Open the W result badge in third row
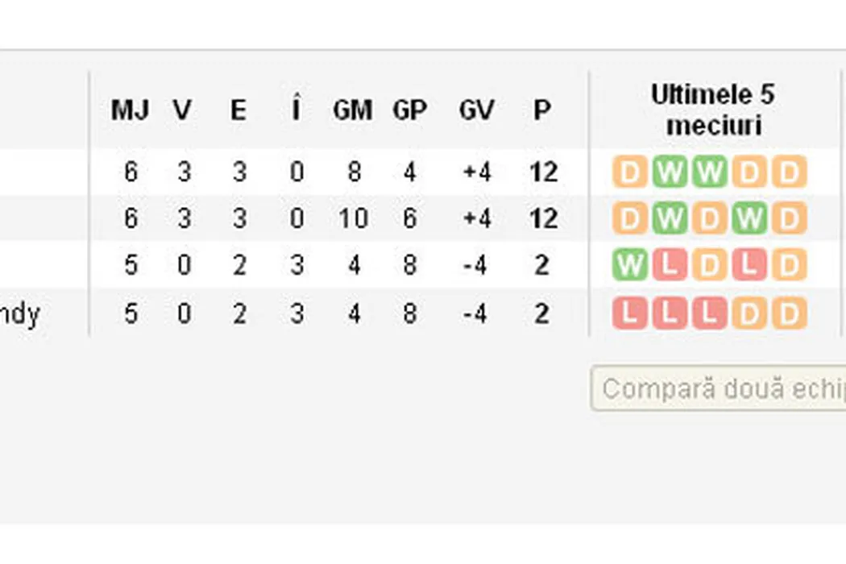Viewport: 846px width, 564px height. click(629, 265)
